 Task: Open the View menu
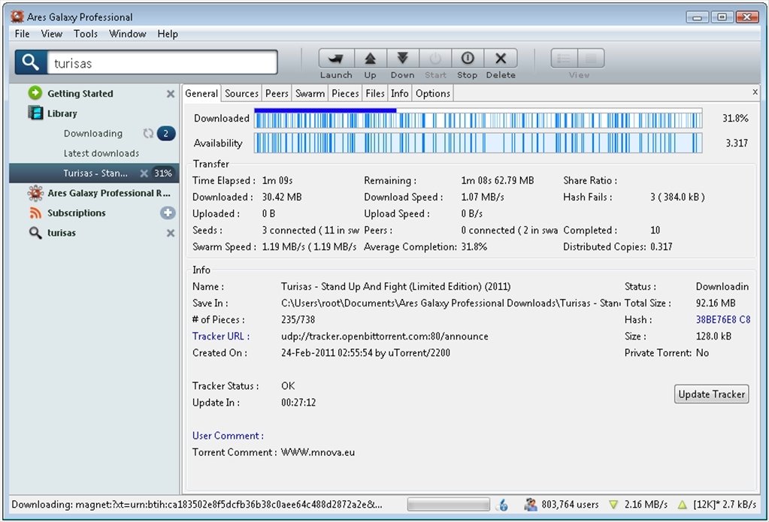pyautogui.click(x=52, y=34)
